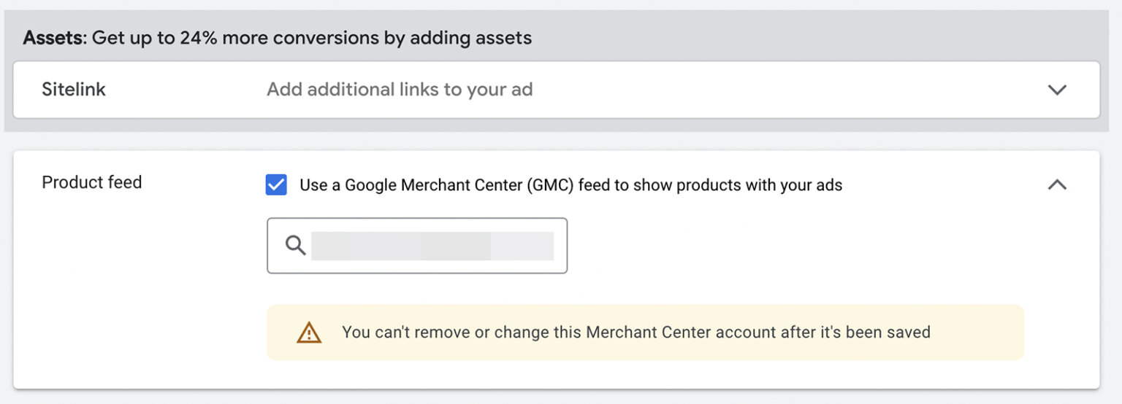Click the bold "Assets:" heading label
The image size is (1122, 404).
tap(55, 38)
